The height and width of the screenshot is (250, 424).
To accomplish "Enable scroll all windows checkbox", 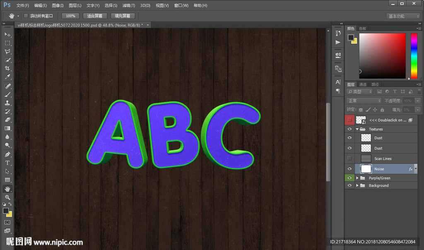I will [26, 16].
